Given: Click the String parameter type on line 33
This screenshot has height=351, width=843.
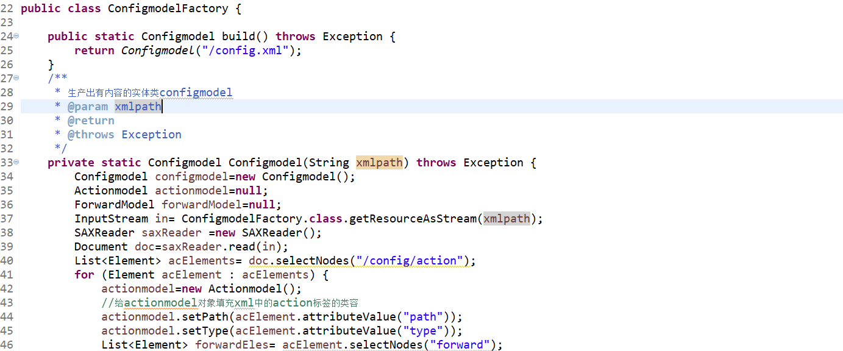Looking at the screenshot, I should [x=329, y=163].
